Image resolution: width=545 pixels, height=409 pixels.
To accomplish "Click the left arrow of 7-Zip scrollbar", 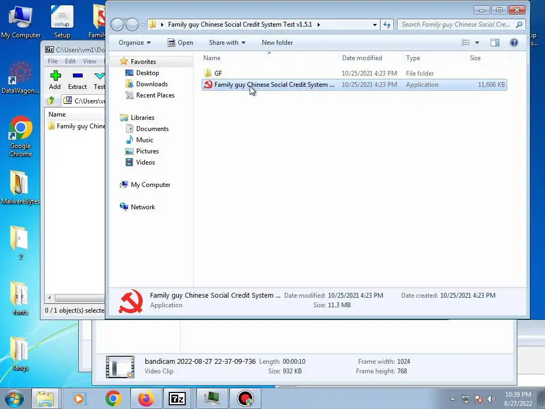I will [x=49, y=298].
